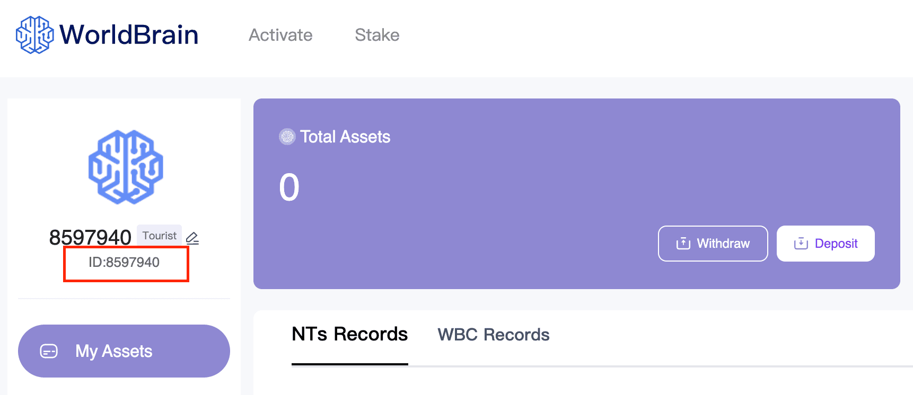The width and height of the screenshot is (913, 395).
Task: Click the WorldBrain text logo
Action: click(129, 34)
